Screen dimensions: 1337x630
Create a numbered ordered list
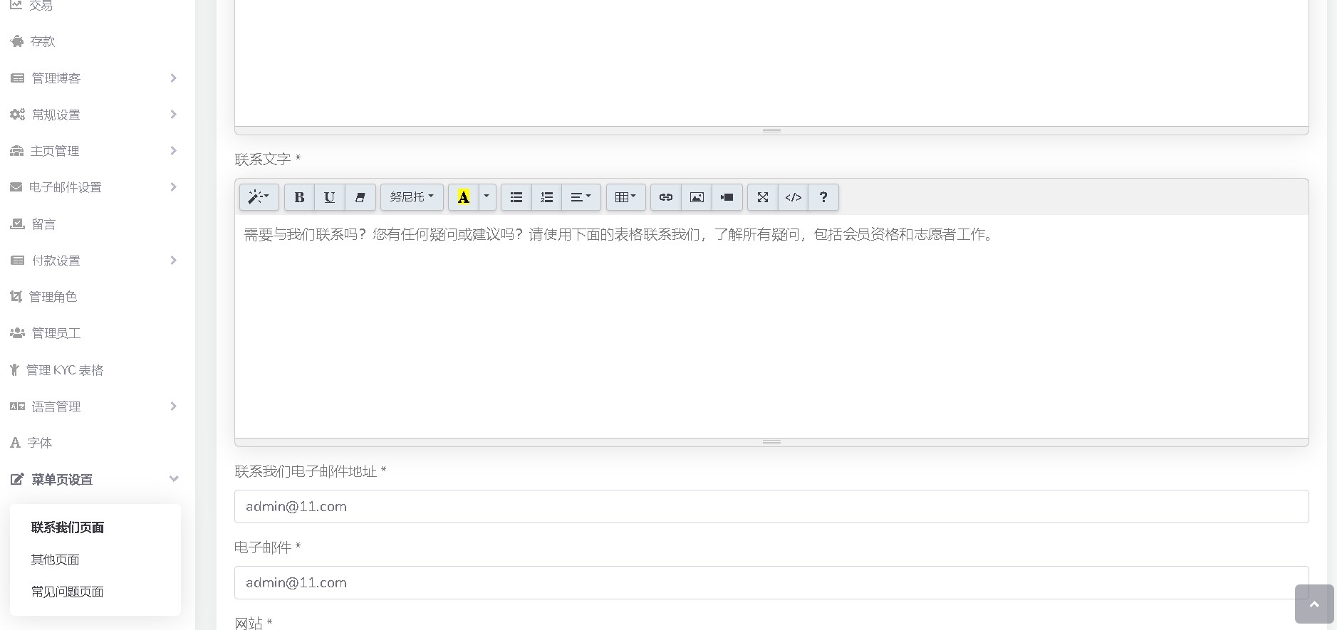(546, 197)
